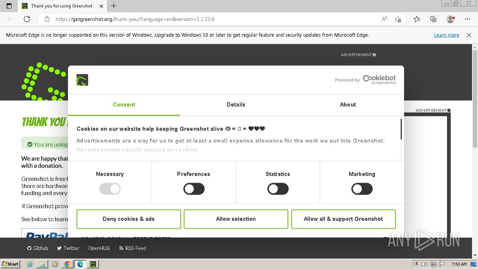
Task: View site information lock icon
Action: (47, 19)
